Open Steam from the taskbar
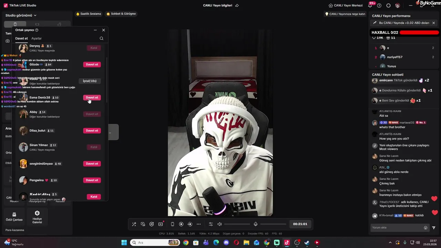Viewport: 441px width, 248px height. (307, 242)
